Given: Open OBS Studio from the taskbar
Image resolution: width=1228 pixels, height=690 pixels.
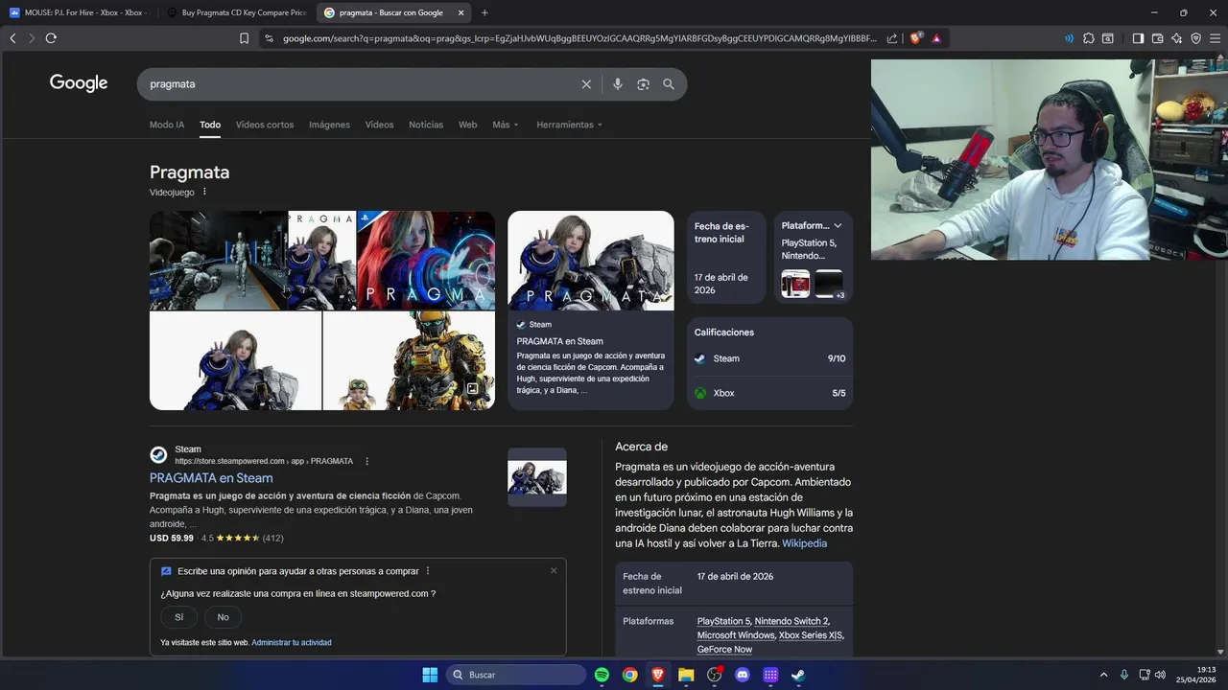Looking at the screenshot, I should [x=714, y=675].
